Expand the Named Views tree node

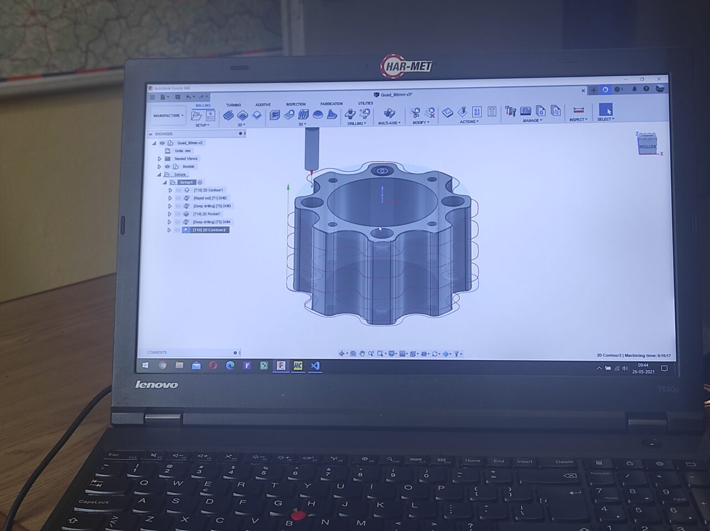click(x=159, y=159)
